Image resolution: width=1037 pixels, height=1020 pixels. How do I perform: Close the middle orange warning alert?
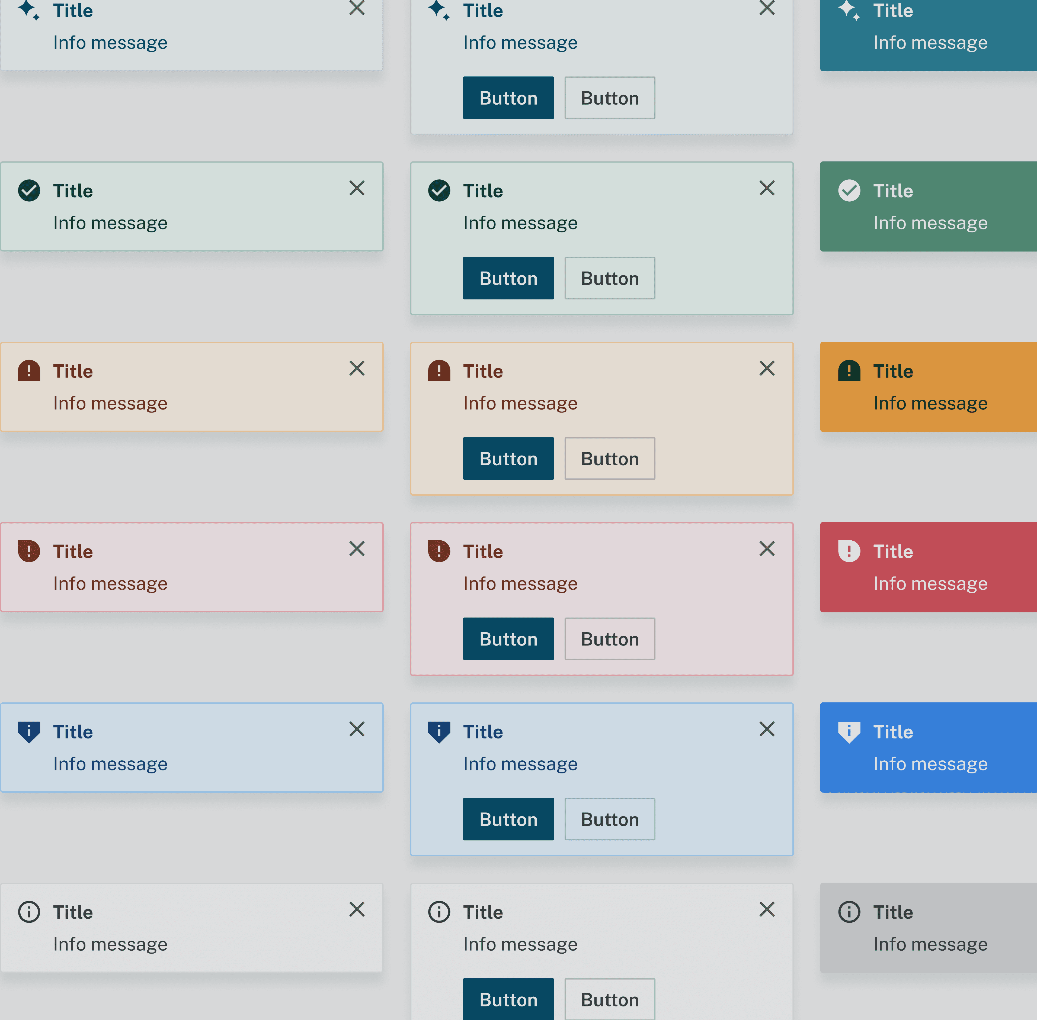point(767,369)
